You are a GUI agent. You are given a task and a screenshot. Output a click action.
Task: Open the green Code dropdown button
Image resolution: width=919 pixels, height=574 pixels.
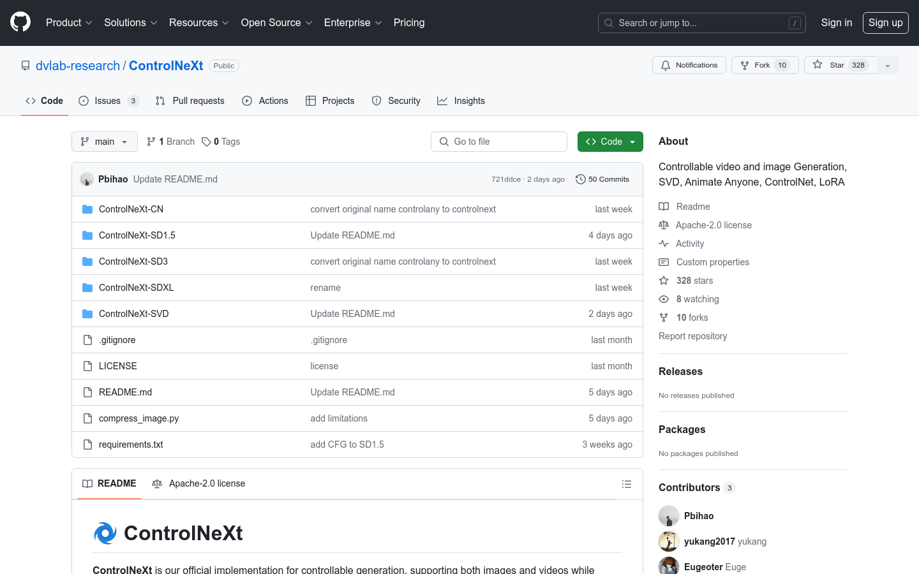(610, 142)
